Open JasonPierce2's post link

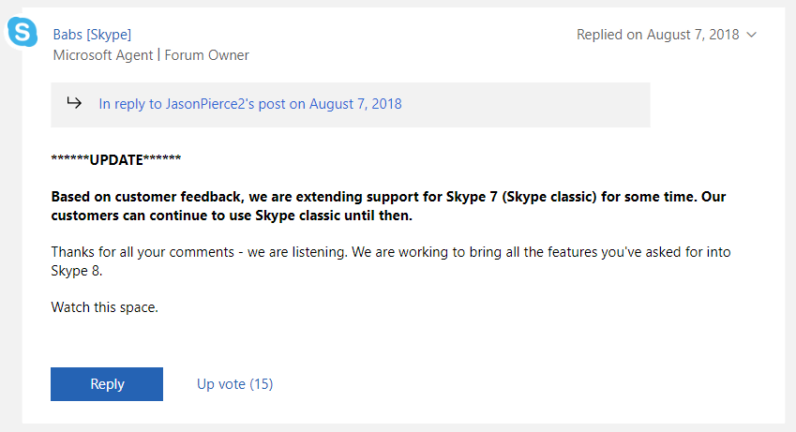pos(250,104)
